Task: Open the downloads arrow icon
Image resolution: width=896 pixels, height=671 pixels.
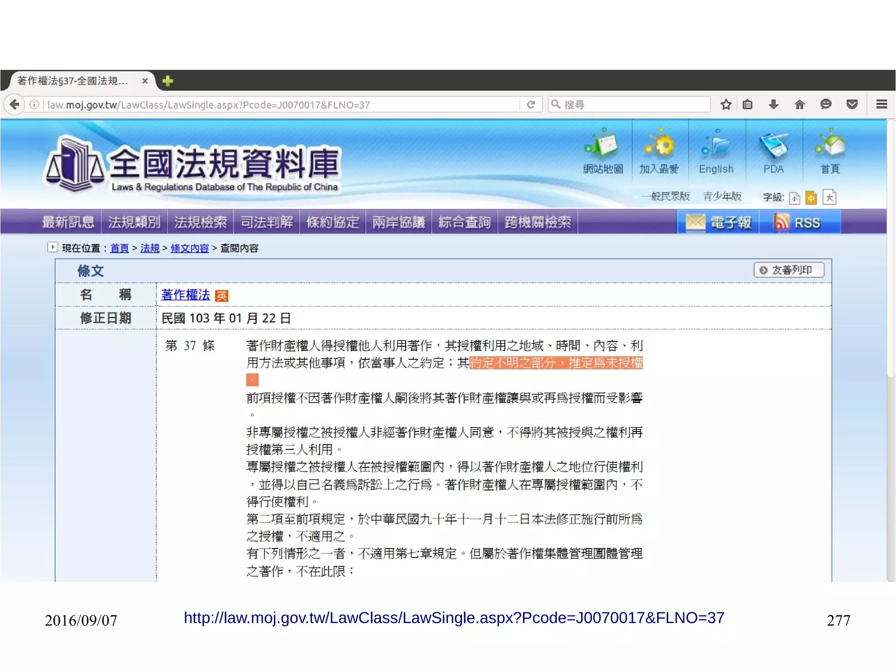Action: (x=773, y=104)
